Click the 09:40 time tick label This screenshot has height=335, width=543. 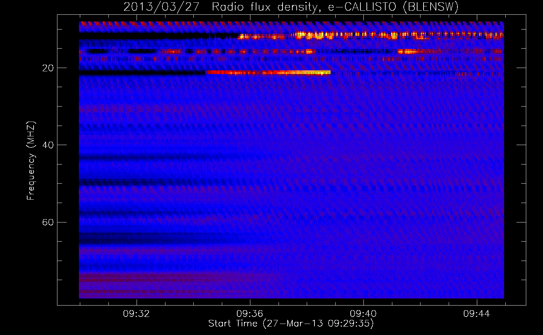click(363, 314)
